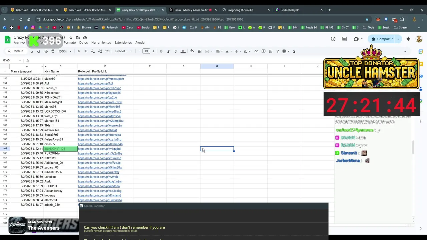The height and width of the screenshot is (240, 427).
Task: Decrease font size with minus button
Action: 139,51
